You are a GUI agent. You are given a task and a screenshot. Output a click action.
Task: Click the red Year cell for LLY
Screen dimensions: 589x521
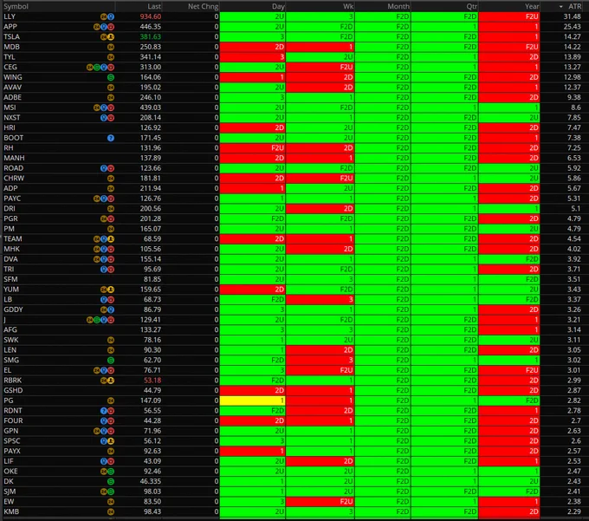[509, 16]
